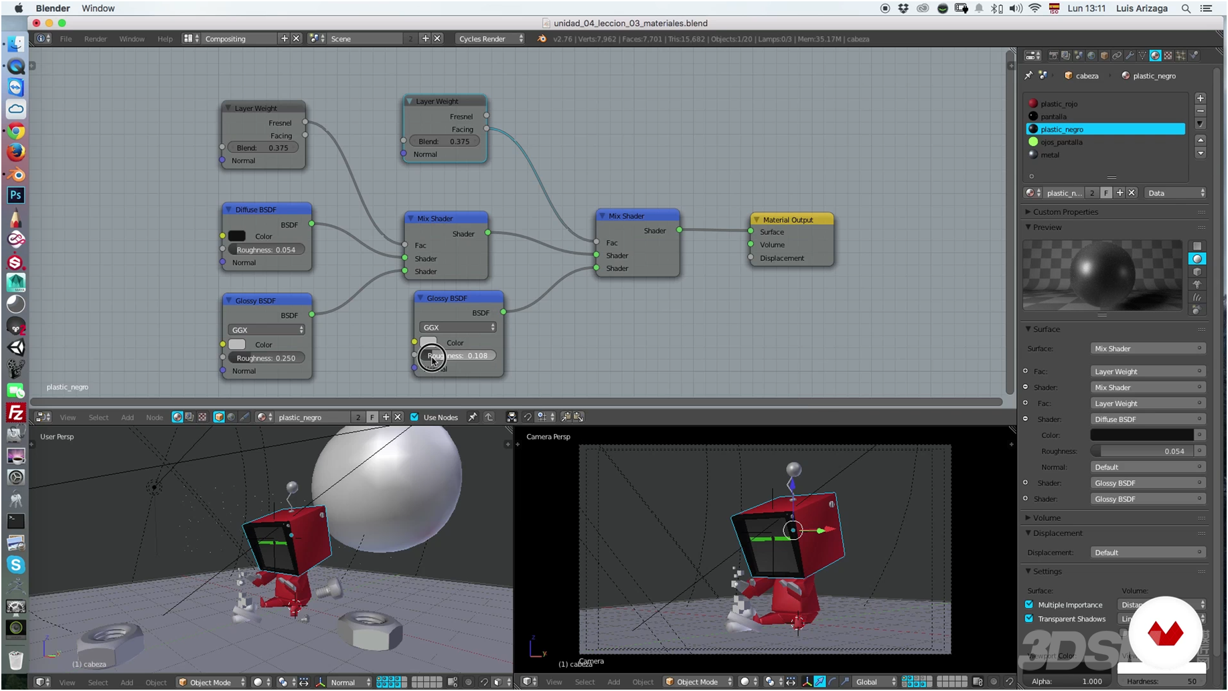This screenshot has height=691, width=1228.
Task: Click Roughness 0.054 slider in properties panel
Action: [x=1143, y=451]
